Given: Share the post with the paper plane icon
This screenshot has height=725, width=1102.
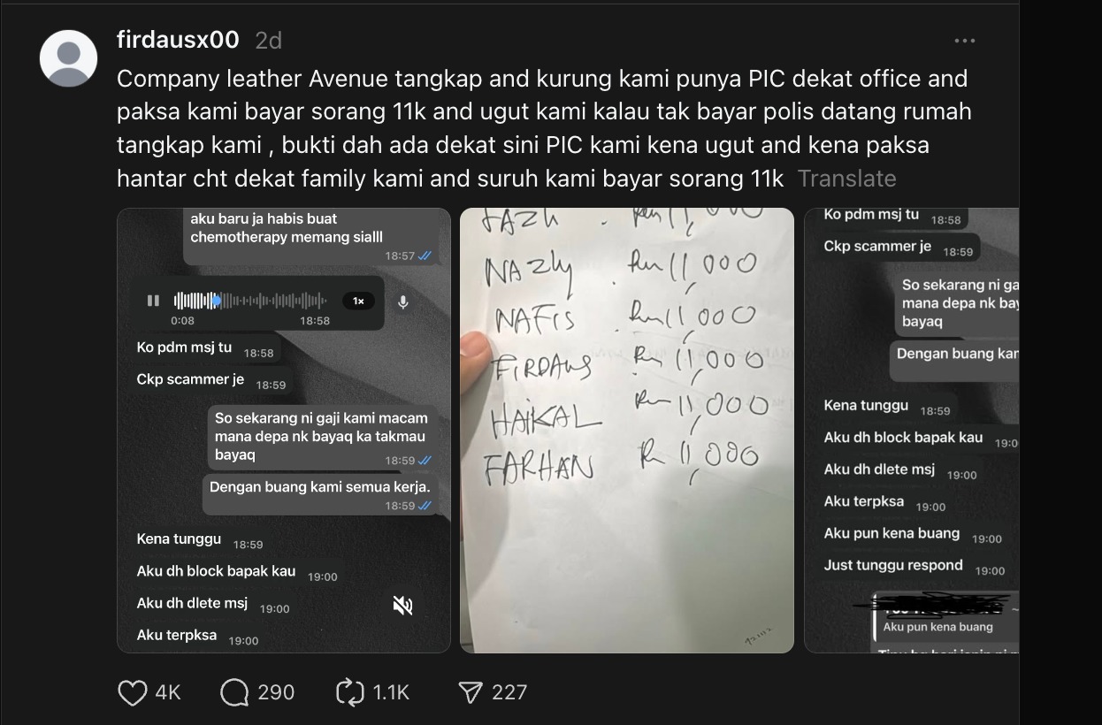Looking at the screenshot, I should (x=470, y=692).
